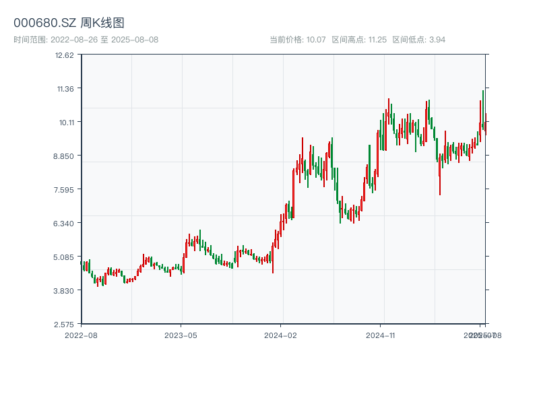Select the 时间范围 date range text

pyautogui.click(x=86, y=40)
